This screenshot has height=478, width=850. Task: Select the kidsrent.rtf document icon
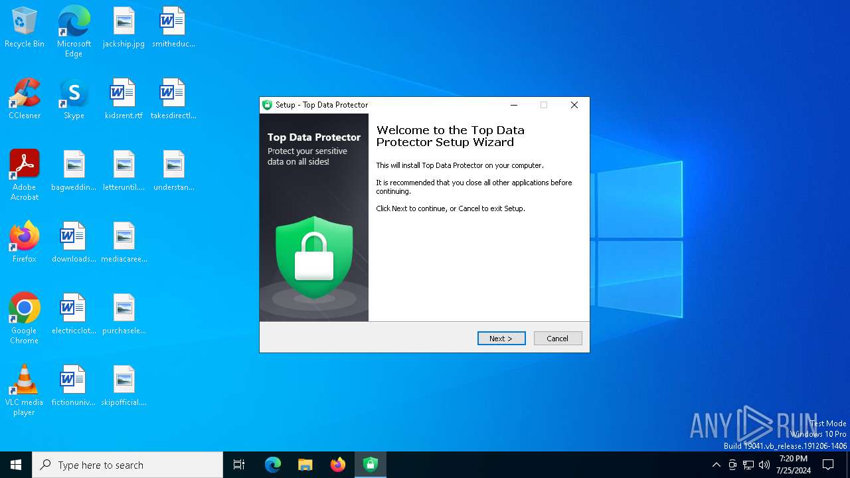click(x=124, y=100)
